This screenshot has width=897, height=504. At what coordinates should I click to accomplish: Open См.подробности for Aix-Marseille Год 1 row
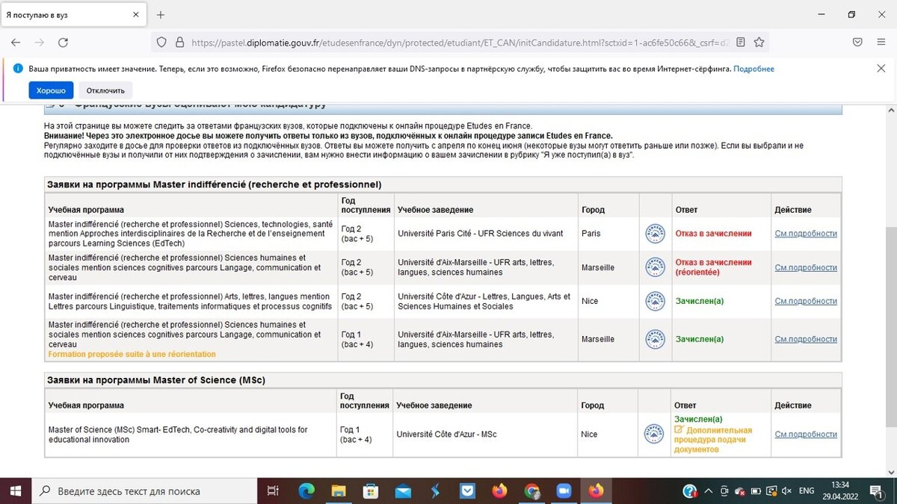806,339
